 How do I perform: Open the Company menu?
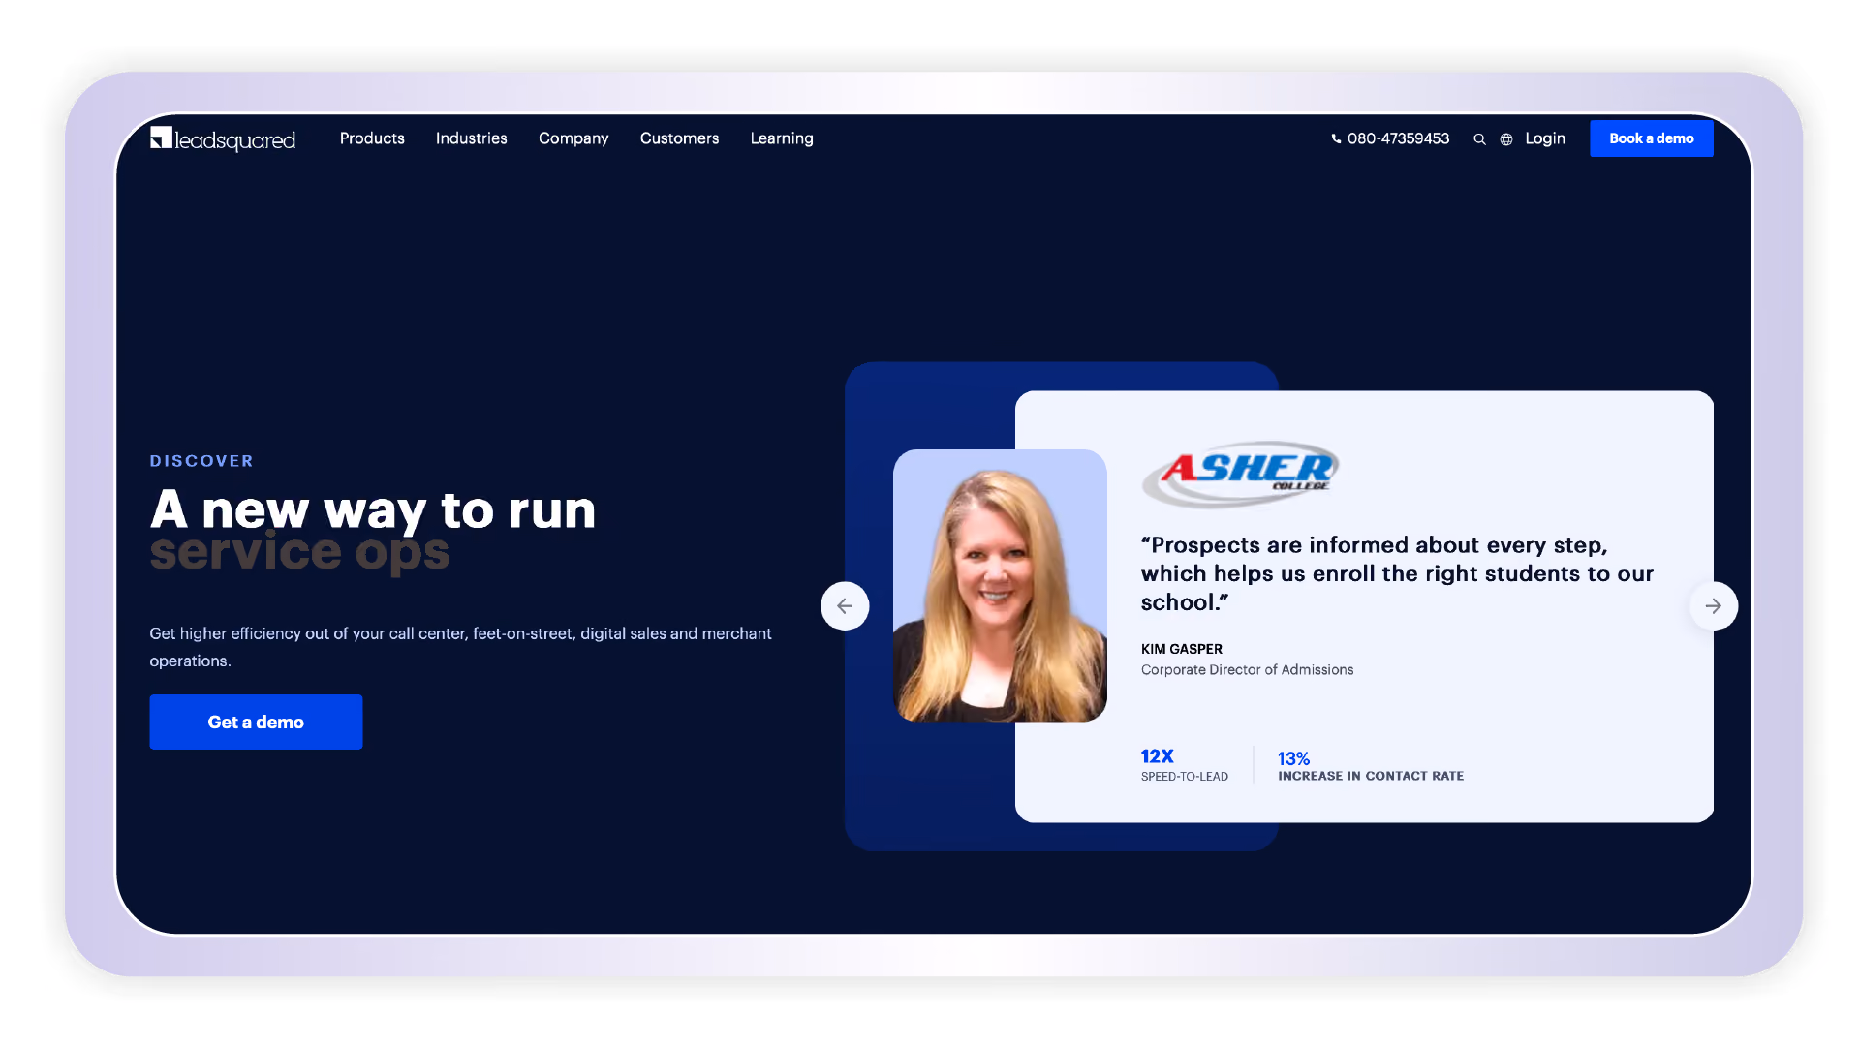[x=573, y=138]
